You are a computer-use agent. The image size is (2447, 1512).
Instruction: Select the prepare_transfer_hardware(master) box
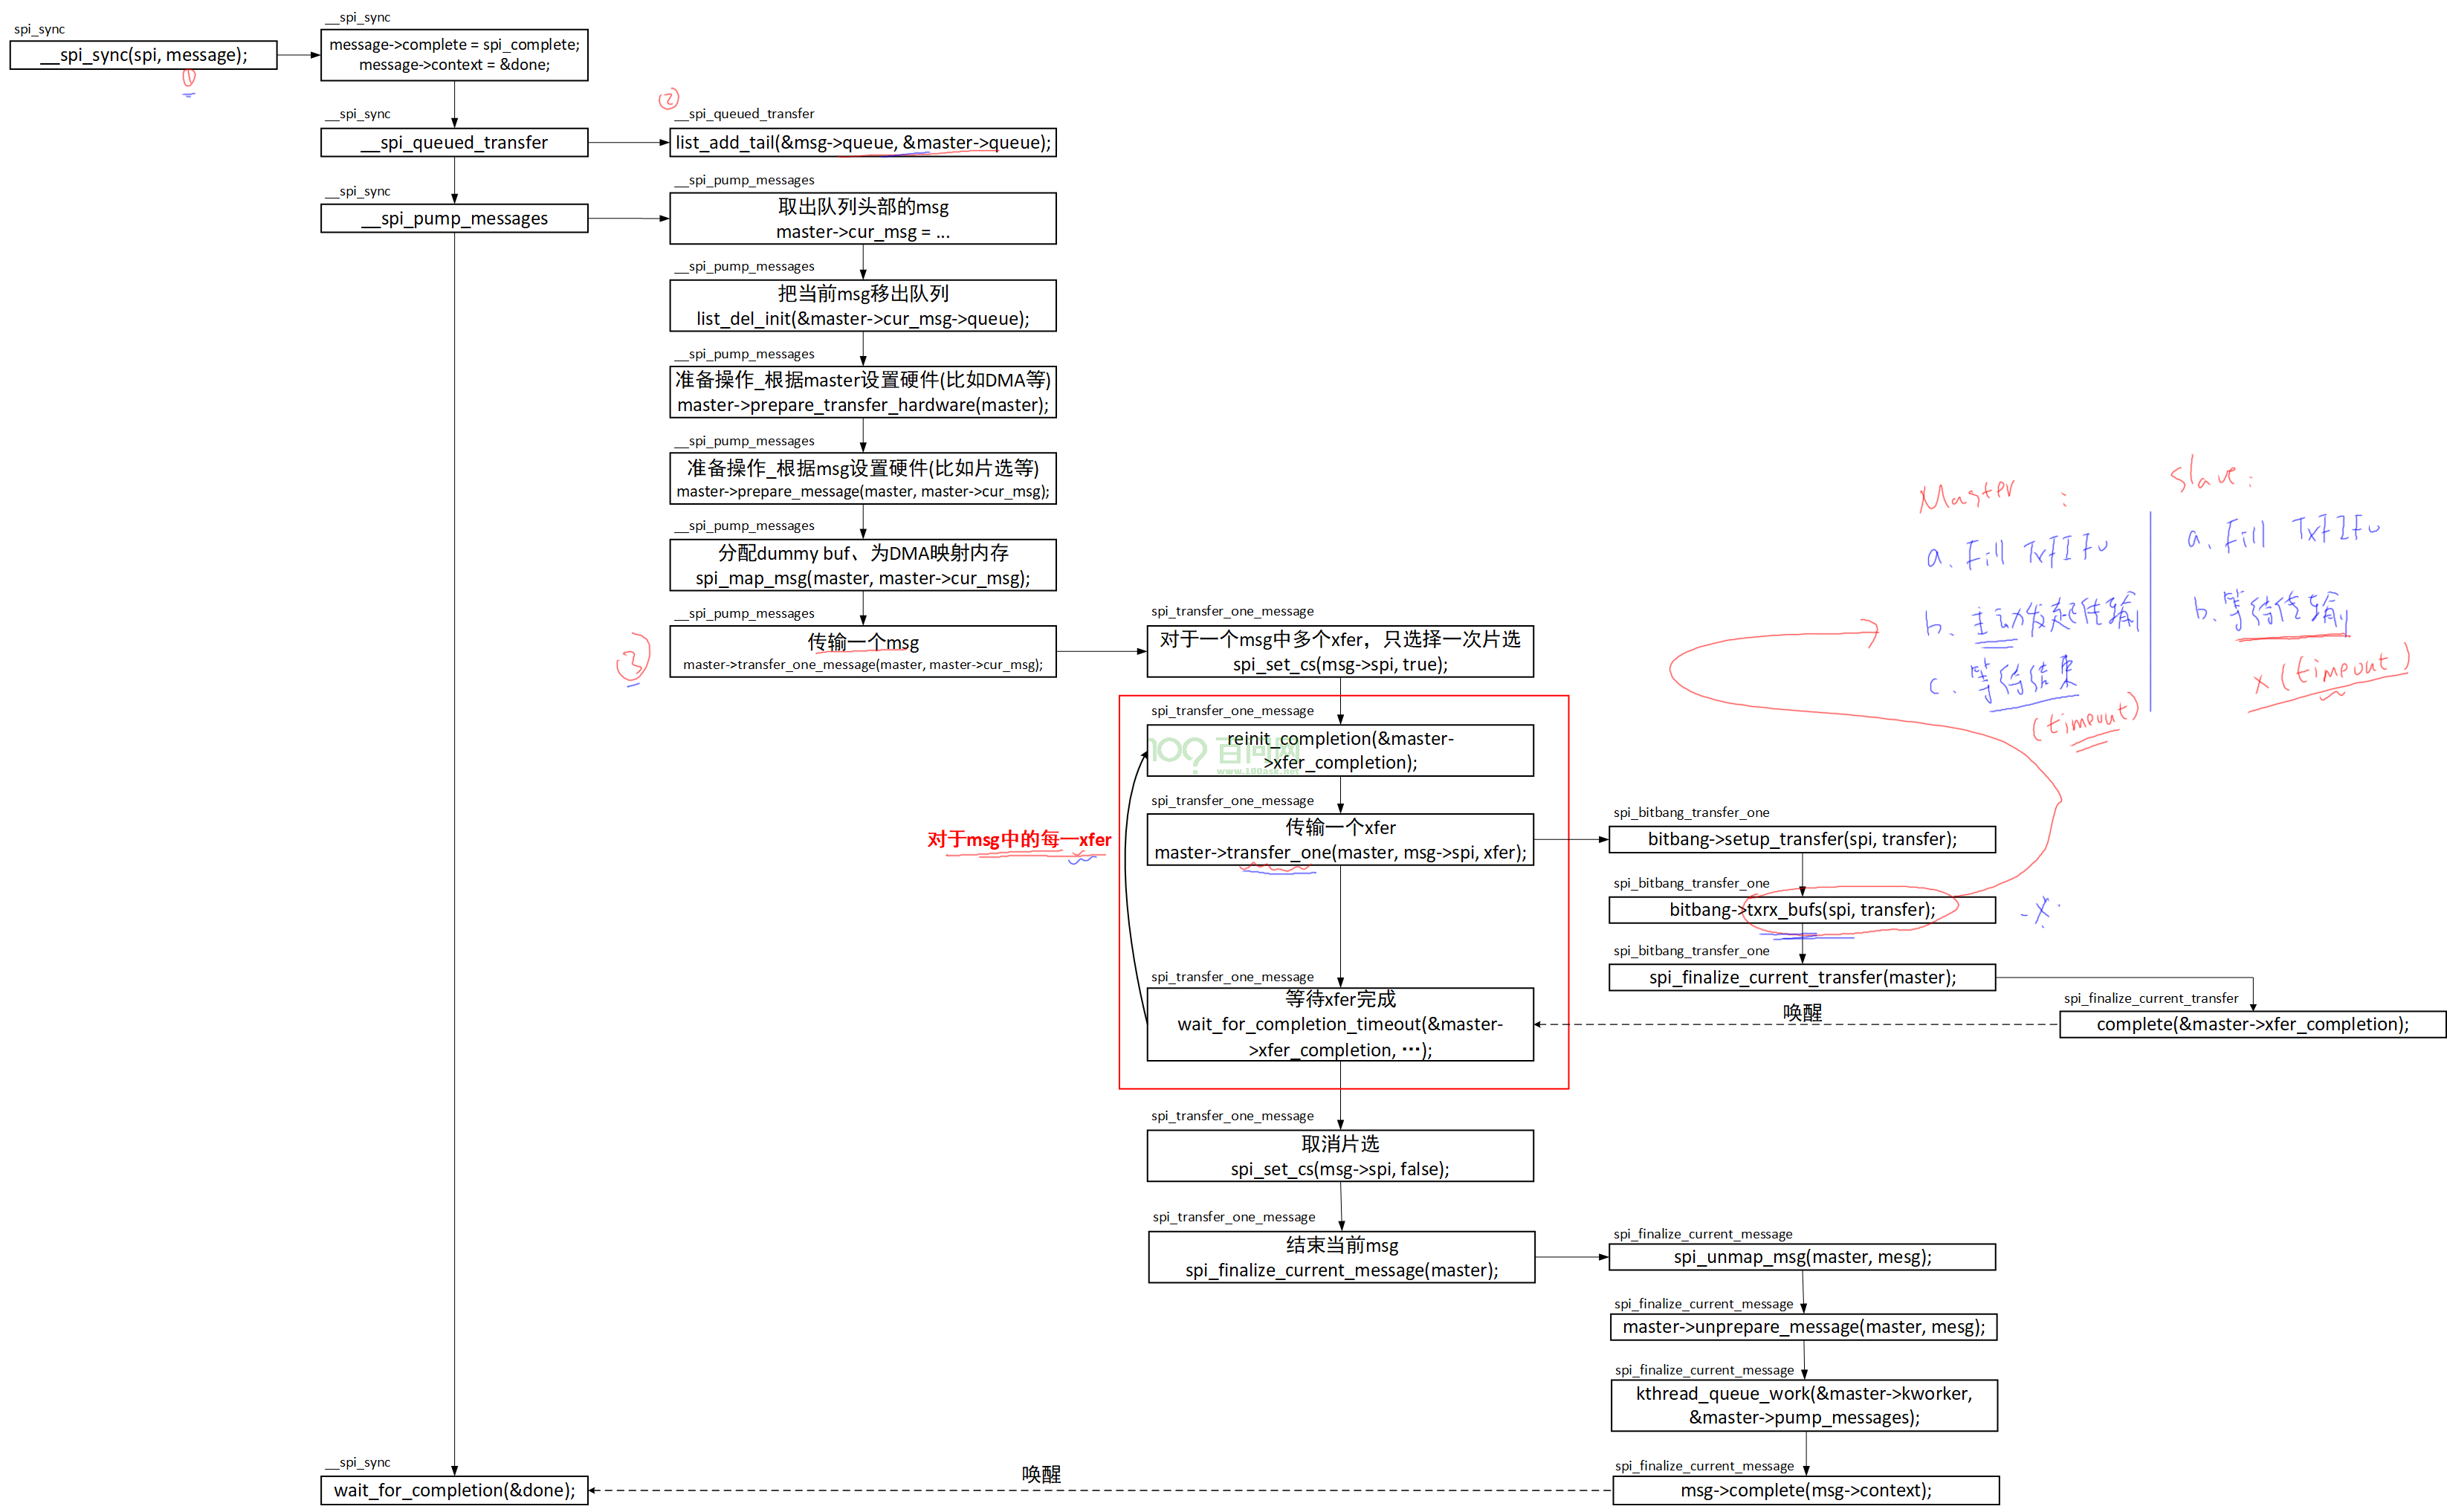click(x=863, y=392)
